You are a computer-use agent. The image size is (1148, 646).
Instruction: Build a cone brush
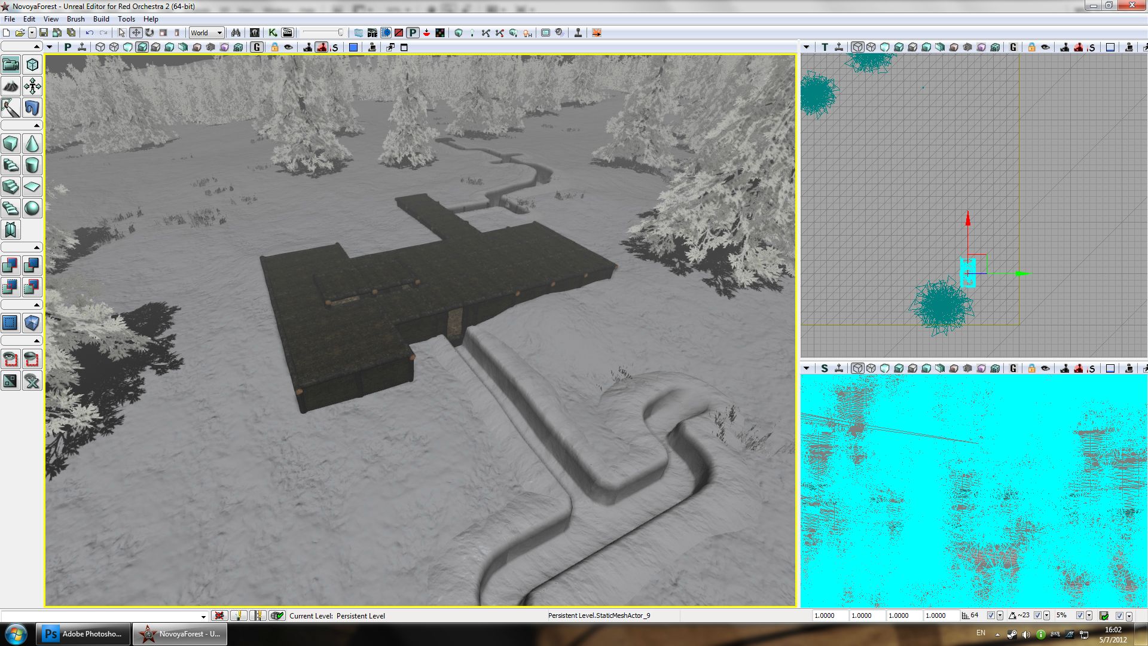32,144
